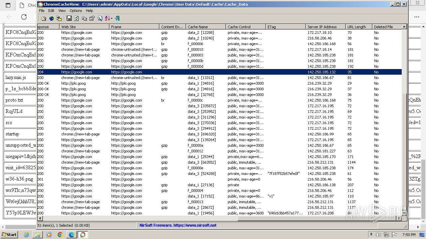Select row with ETag "v1"
The width and height of the screenshot is (426, 239).
tap(219, 196)
